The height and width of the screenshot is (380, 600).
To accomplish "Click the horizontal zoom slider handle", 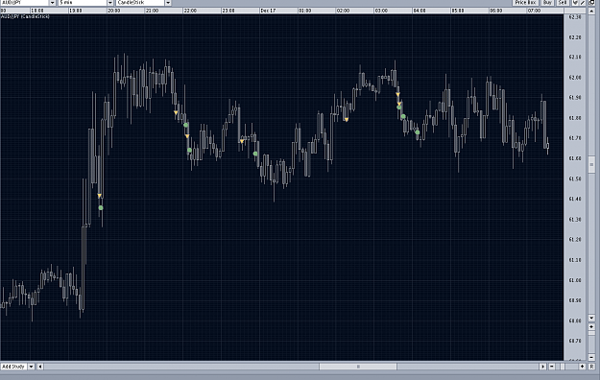I will 563,367.
